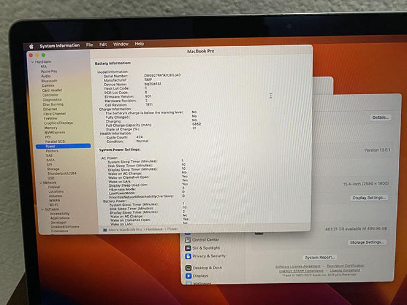Open Privacy & Security in Settings sidebar
Image resolution: width=407 pixels, height=305 pixels.
206,256
